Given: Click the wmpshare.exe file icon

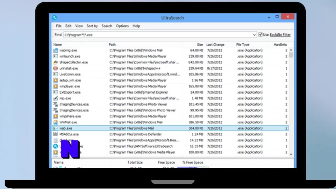Looking at the screenshot, I should pos(55,116).
